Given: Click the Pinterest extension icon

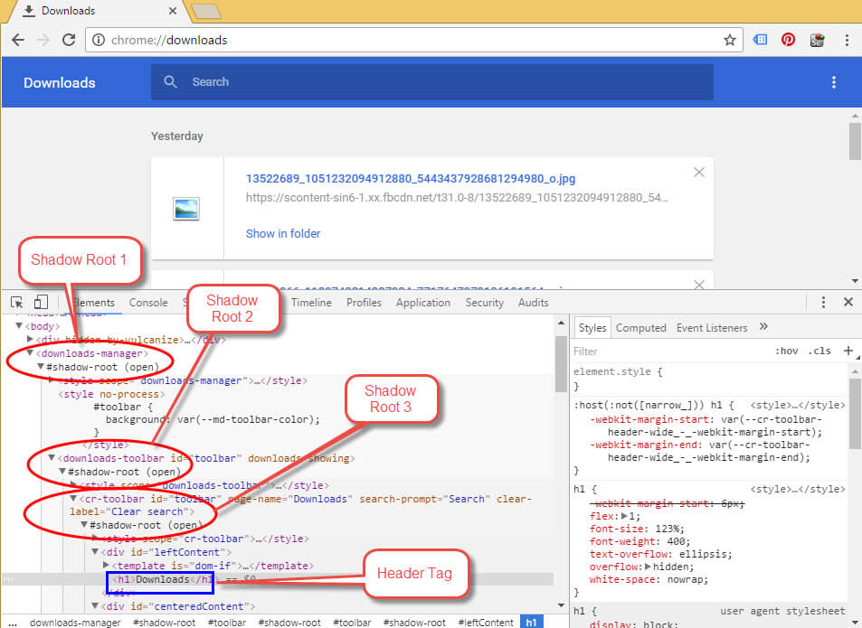Looking at the screenshot, I should [x=789, y=40].
